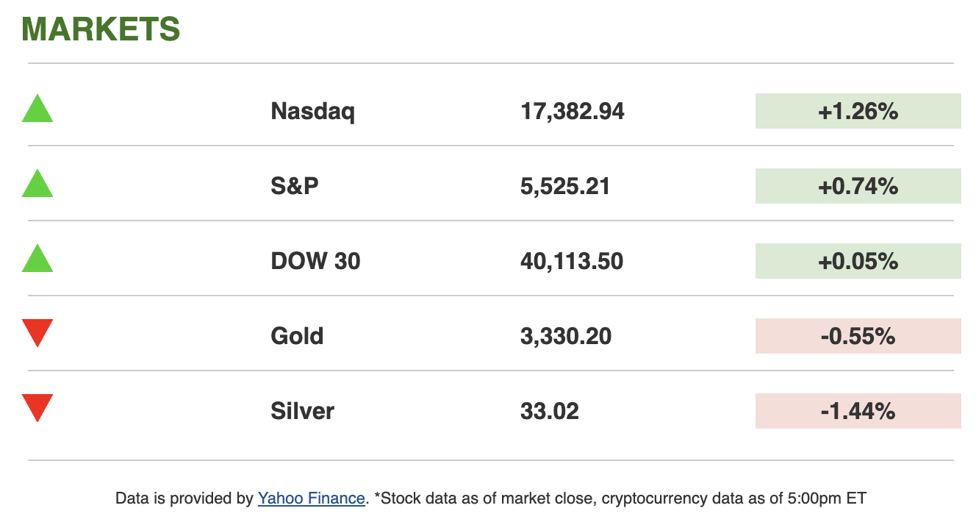
Task: Click the DOW 30 +0.05% change badge
Action: coord(858,262)
